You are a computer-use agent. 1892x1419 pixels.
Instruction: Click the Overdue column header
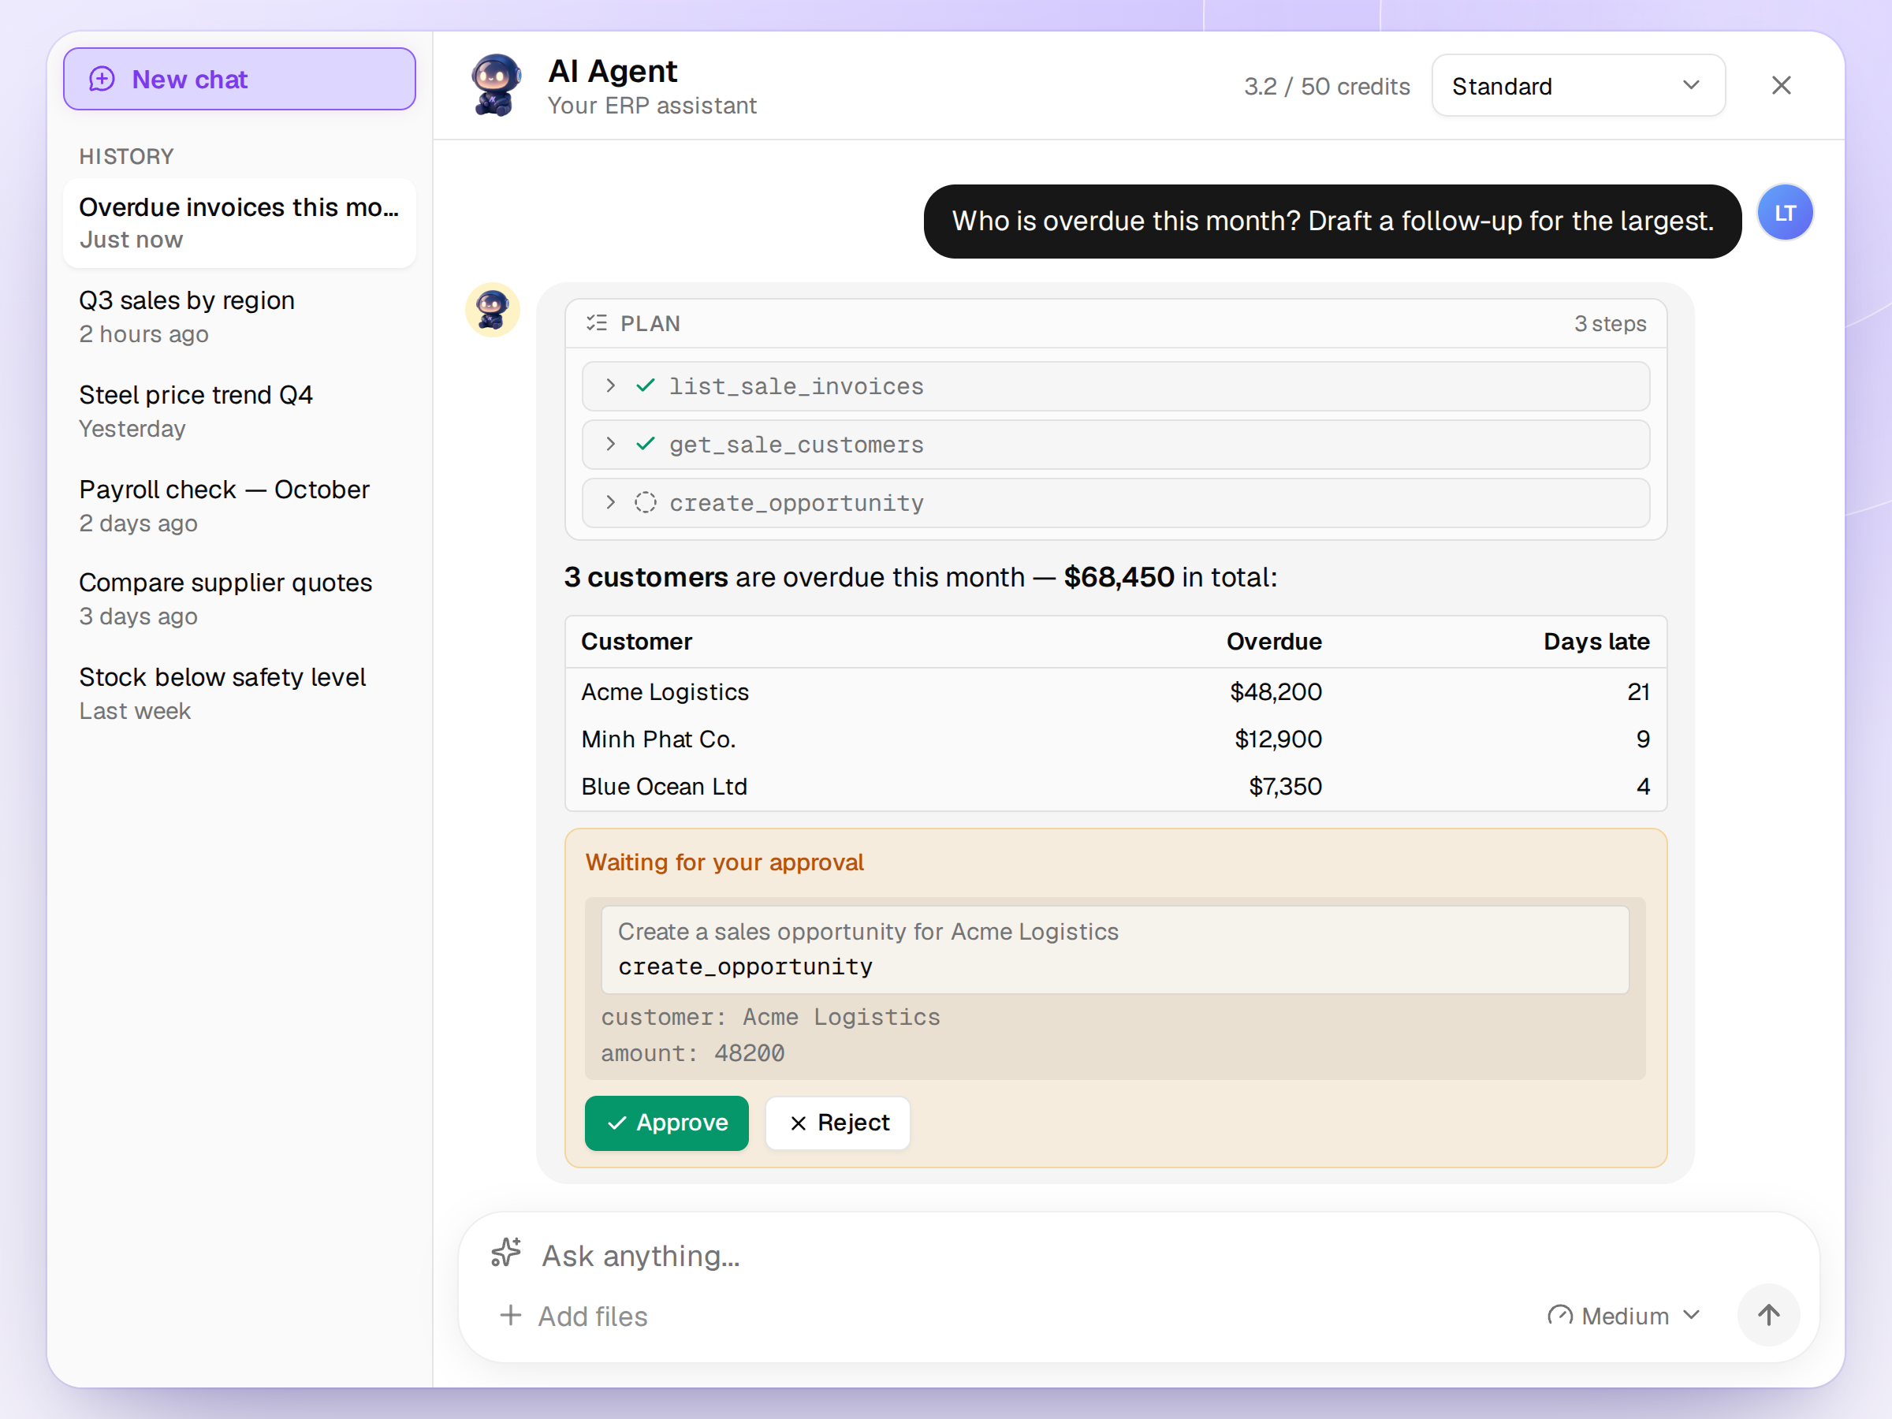tap(1274, 642)
